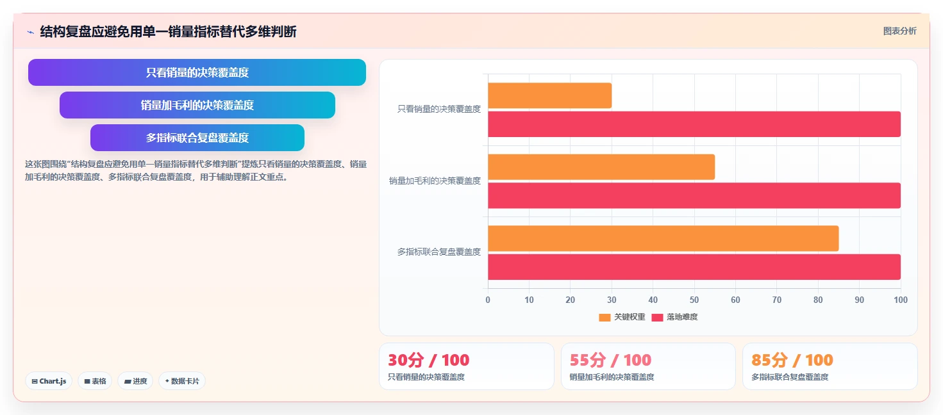Viewport: 943px width, 415px height.
Task: Open the 85分 / 100 data card
Action: (x=830, y=366)
